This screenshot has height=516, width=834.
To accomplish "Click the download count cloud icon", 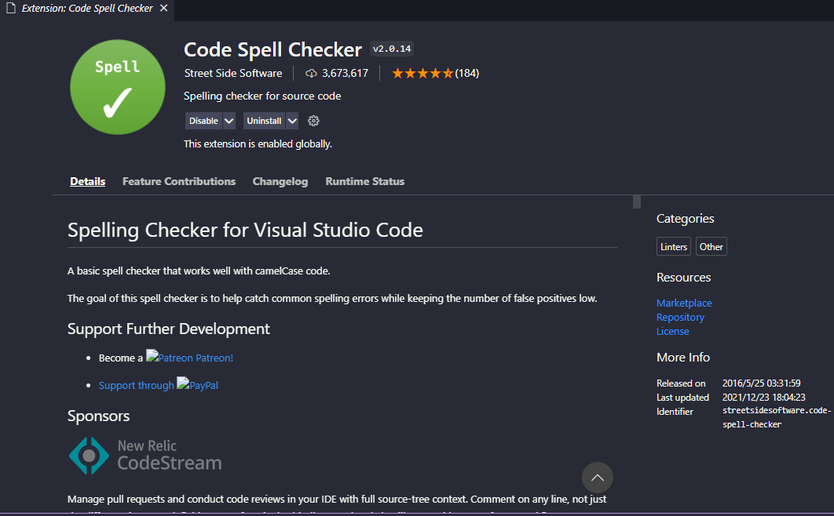I will [311, 73].
